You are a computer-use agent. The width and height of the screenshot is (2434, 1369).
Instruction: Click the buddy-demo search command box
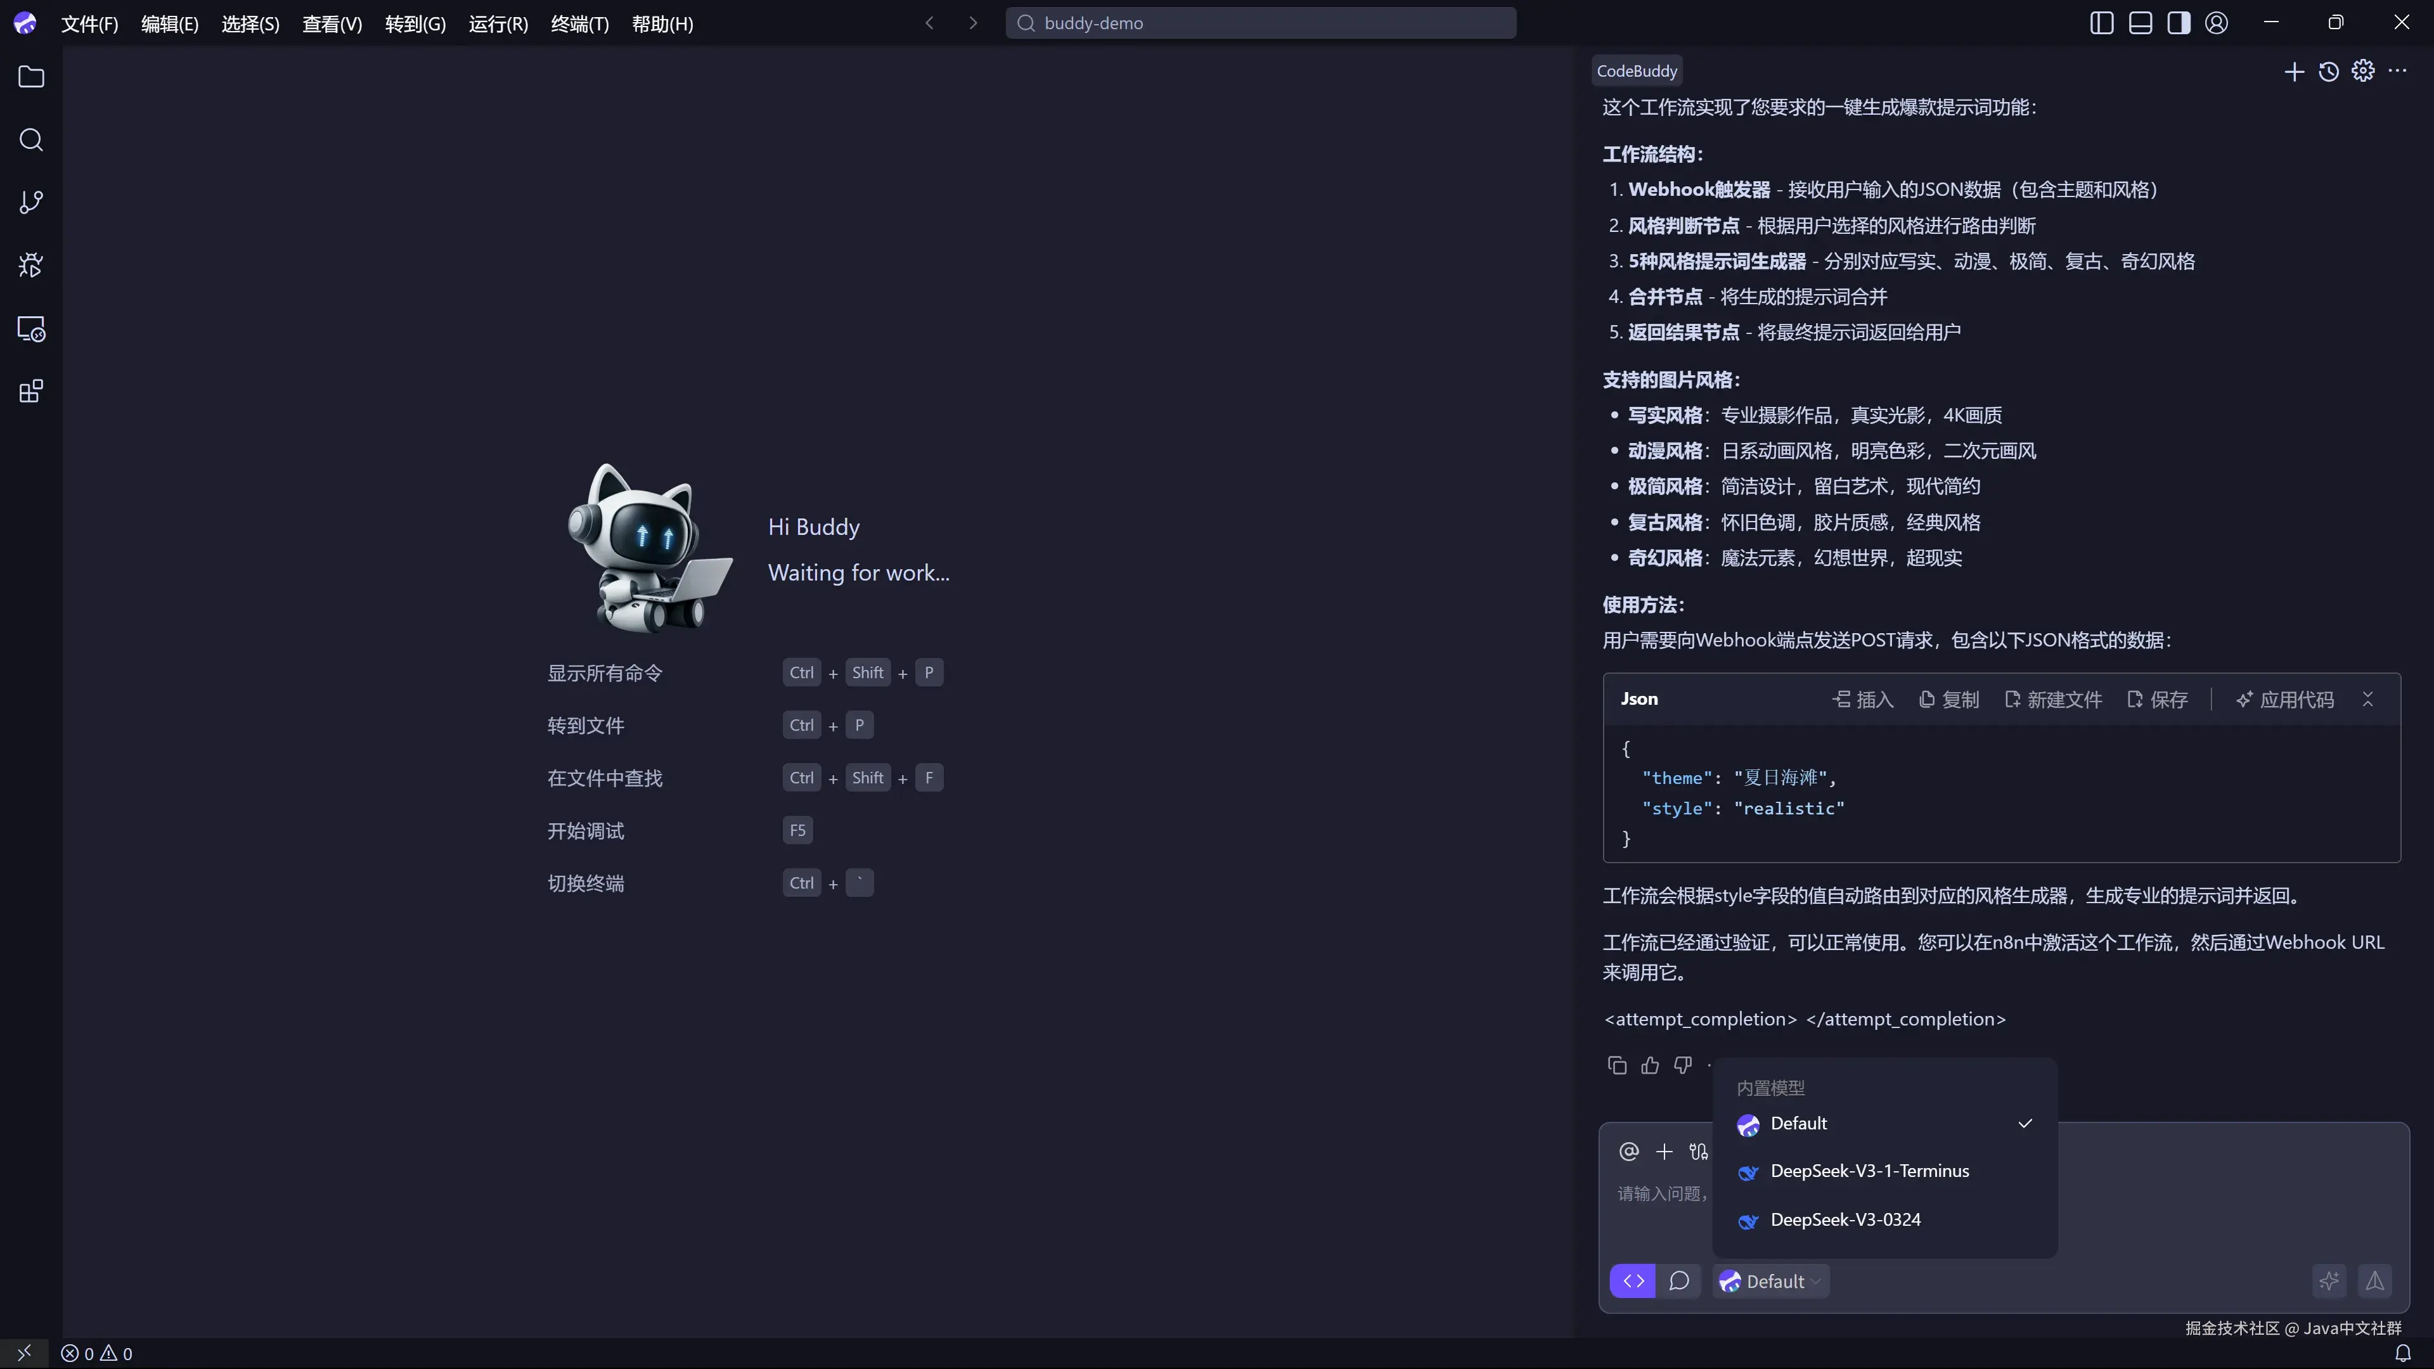pyautogui.click(x=1261, y=23)
